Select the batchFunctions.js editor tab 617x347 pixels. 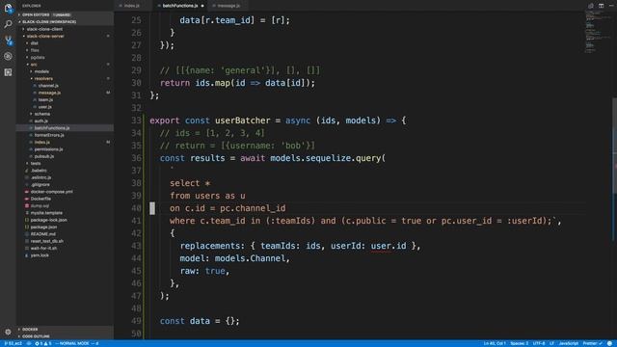coord(180,6)
